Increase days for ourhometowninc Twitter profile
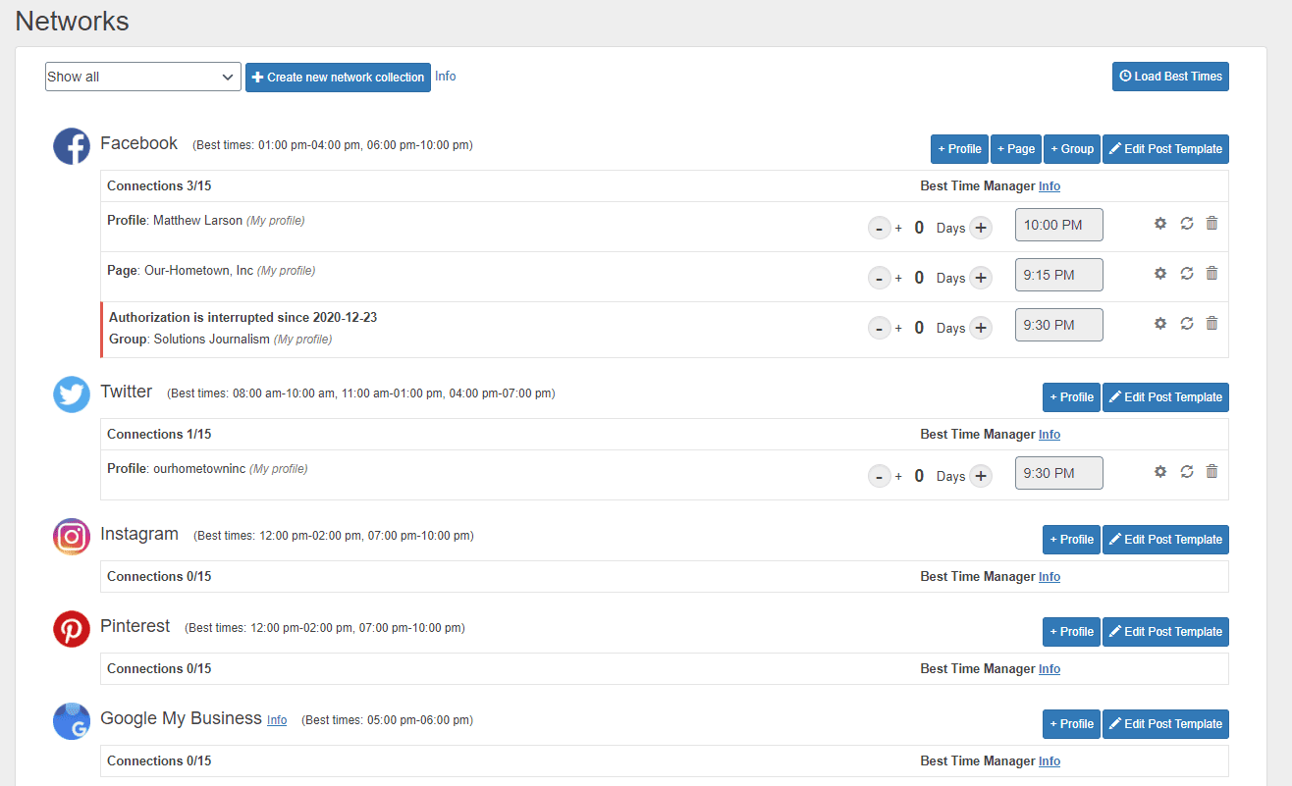Viewport: 1292px width, 786px height. (x=981, y=476)
